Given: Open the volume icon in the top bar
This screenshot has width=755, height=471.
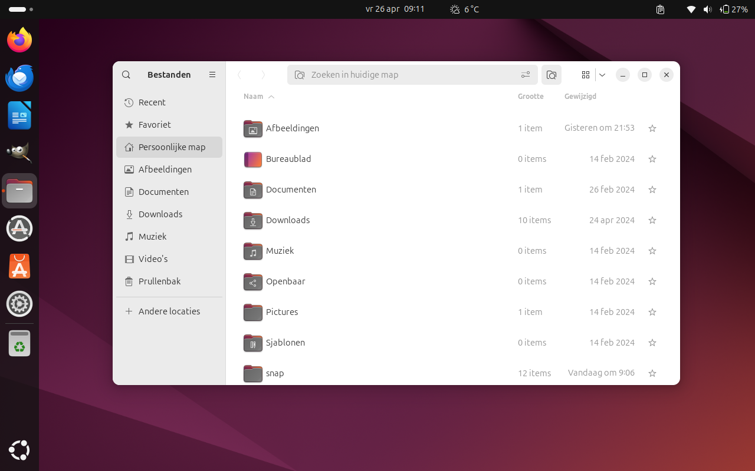Looking at the screenshot, I should point(707,9).
